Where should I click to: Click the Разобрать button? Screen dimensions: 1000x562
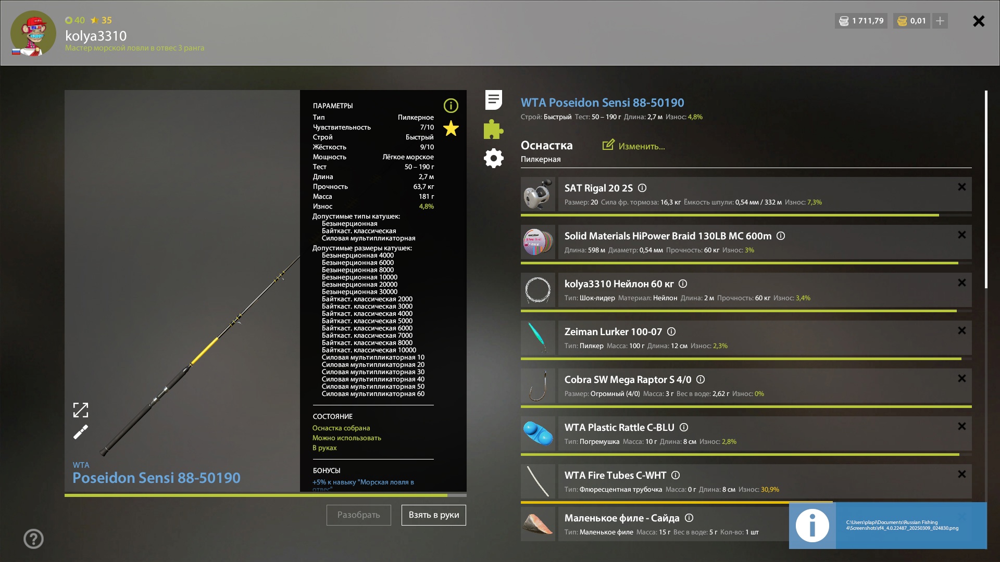[359, 515]
